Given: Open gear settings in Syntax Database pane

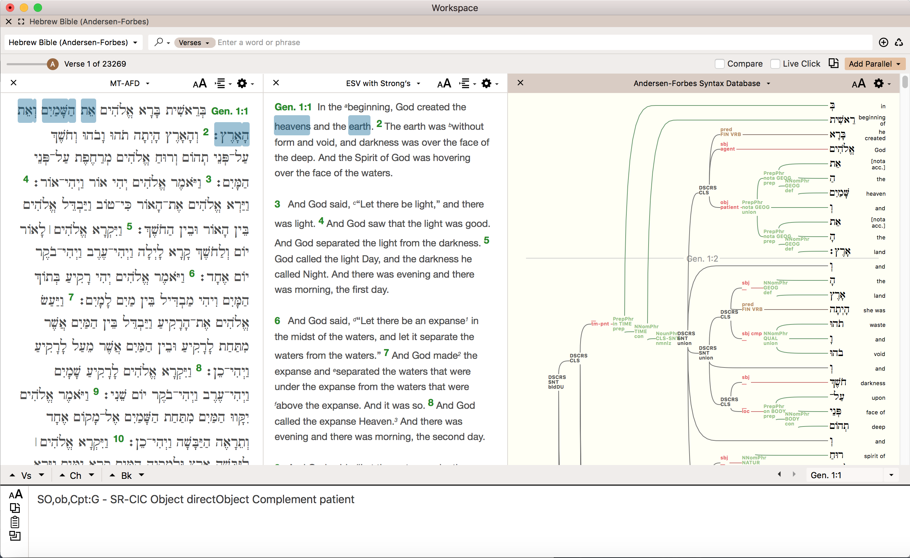Looking at the screenshot, I should [x=882, y=83].
